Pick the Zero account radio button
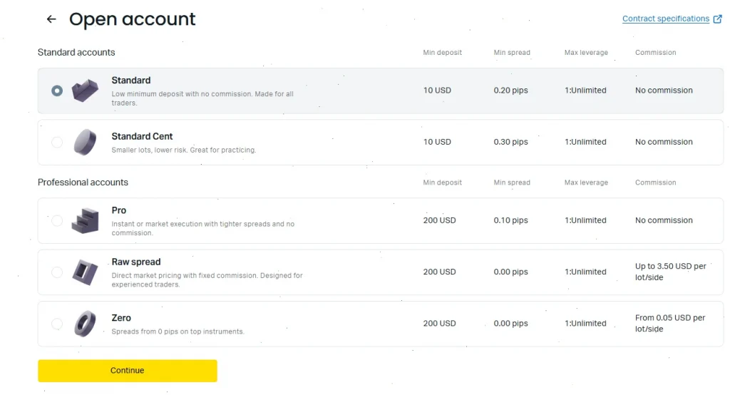Viewport: 730px width, 395px height. click(57, 323)
